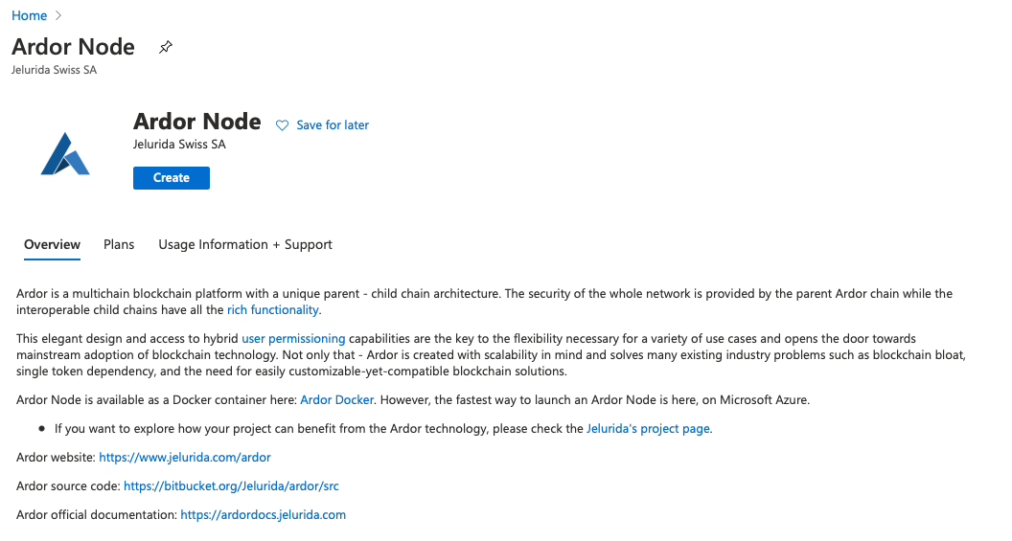
Task: Select the Overview tab
Action: [x=52, y=245]
